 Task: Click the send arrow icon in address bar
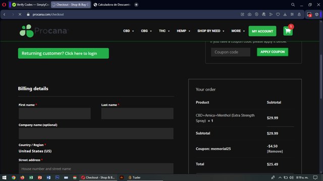271,15
